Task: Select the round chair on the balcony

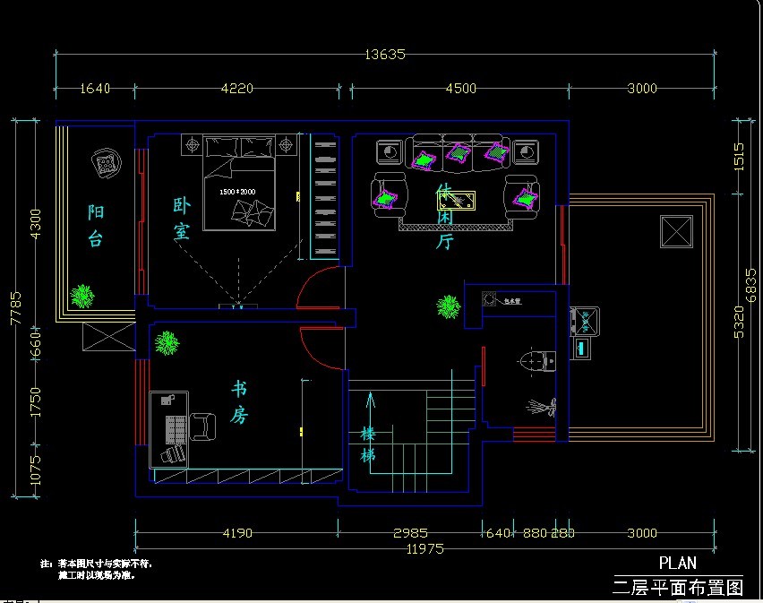Action: pos(107,164)
